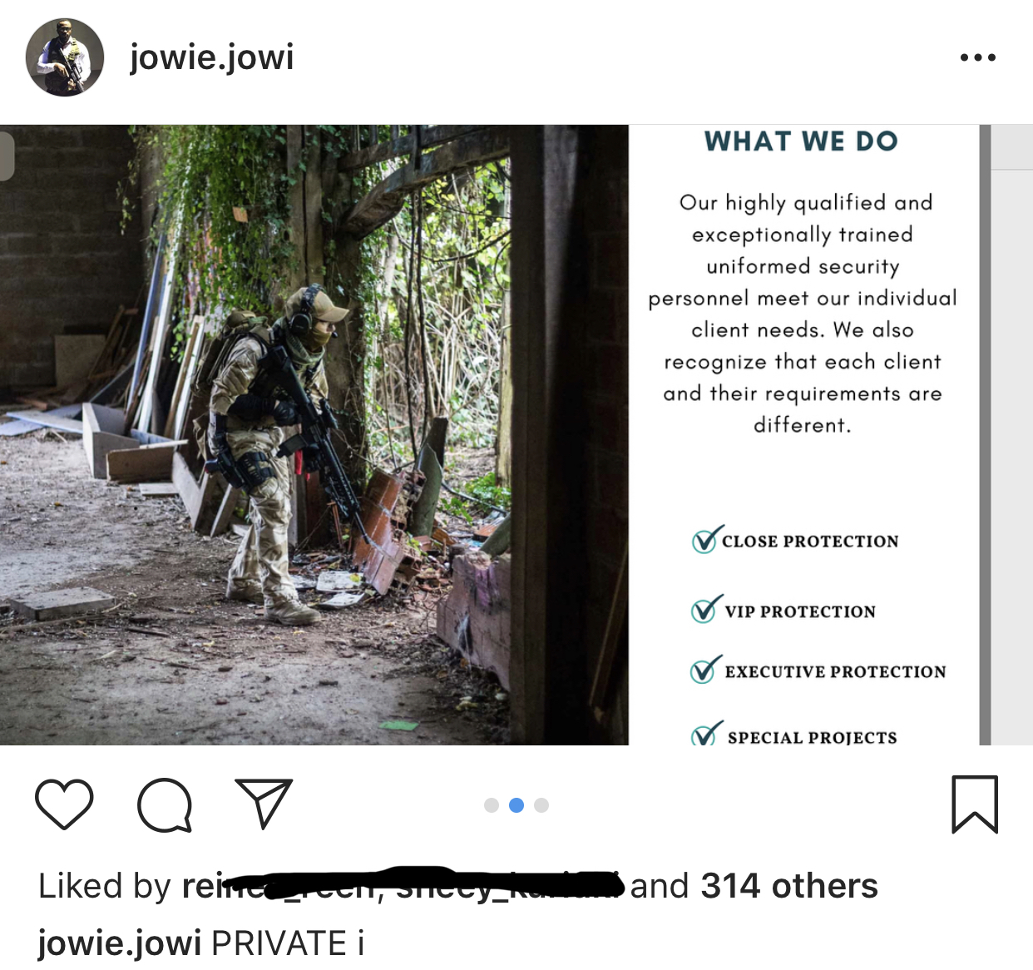Open comments via the speech bubble icon
The image size is (1033, 970).
[165, 804]
